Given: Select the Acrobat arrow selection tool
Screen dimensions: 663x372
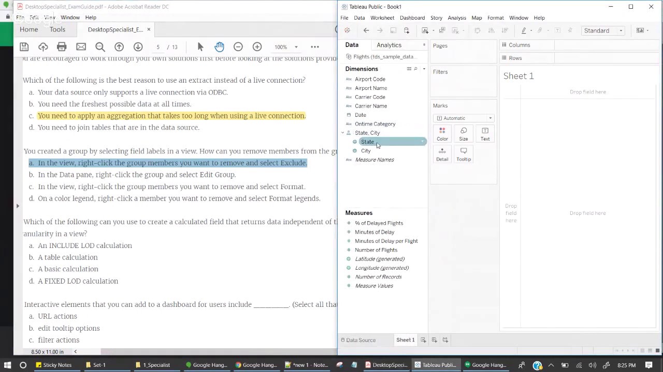Looking at the screenshot, I should 200,47.
